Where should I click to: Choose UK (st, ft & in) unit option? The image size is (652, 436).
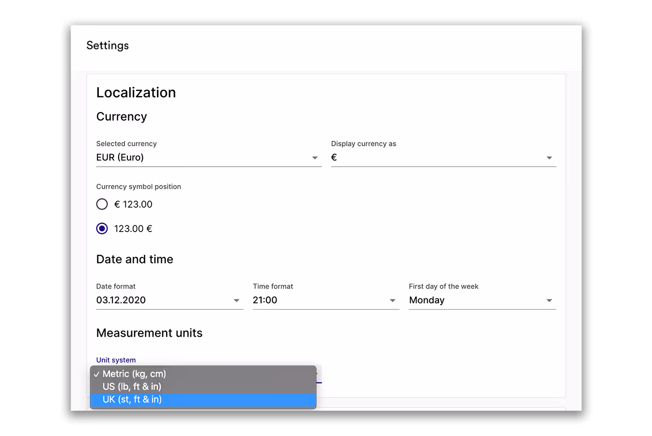coord(203,400)
